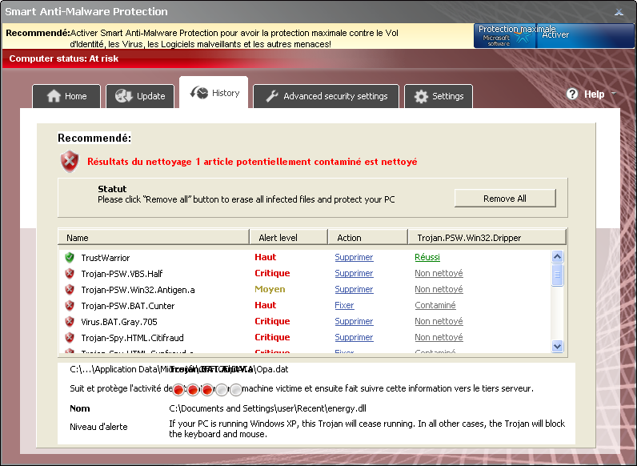Click Supprimer link for Virus.BAT.Gray.705
The width and height of the screenshot is (637, 466).
(x=354, y=321)
